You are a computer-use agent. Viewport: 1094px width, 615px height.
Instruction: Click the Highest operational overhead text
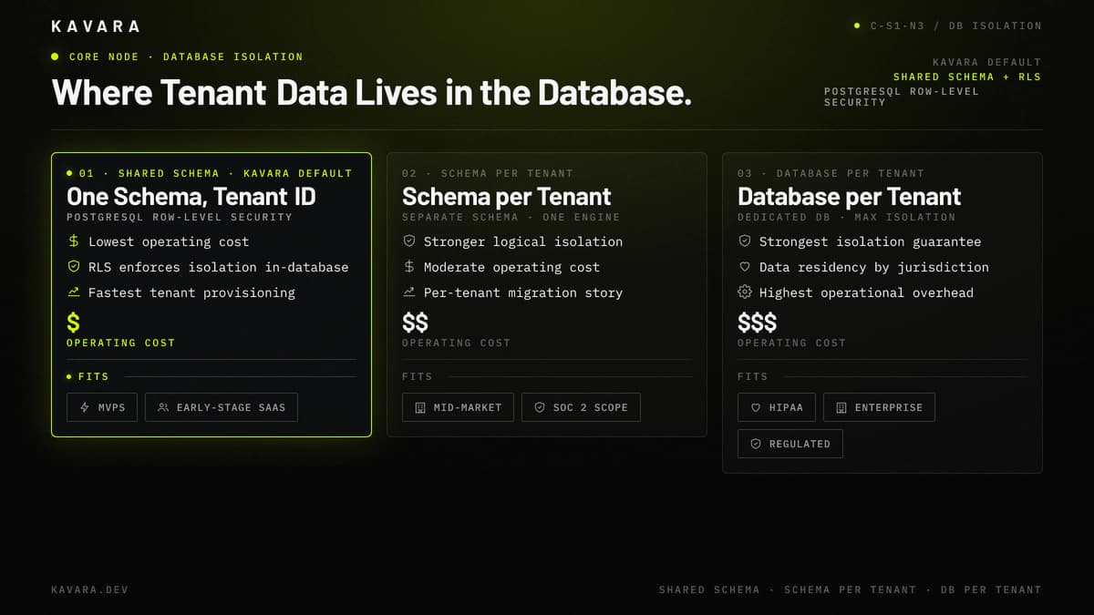tap(866, 292)
